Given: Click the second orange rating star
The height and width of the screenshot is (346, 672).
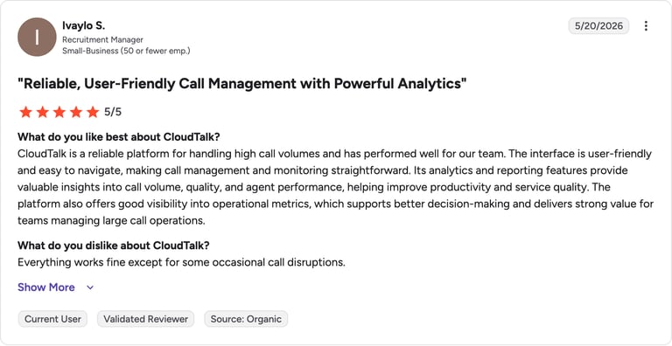Looking at the screenshot, I should (x=42, y=112).
